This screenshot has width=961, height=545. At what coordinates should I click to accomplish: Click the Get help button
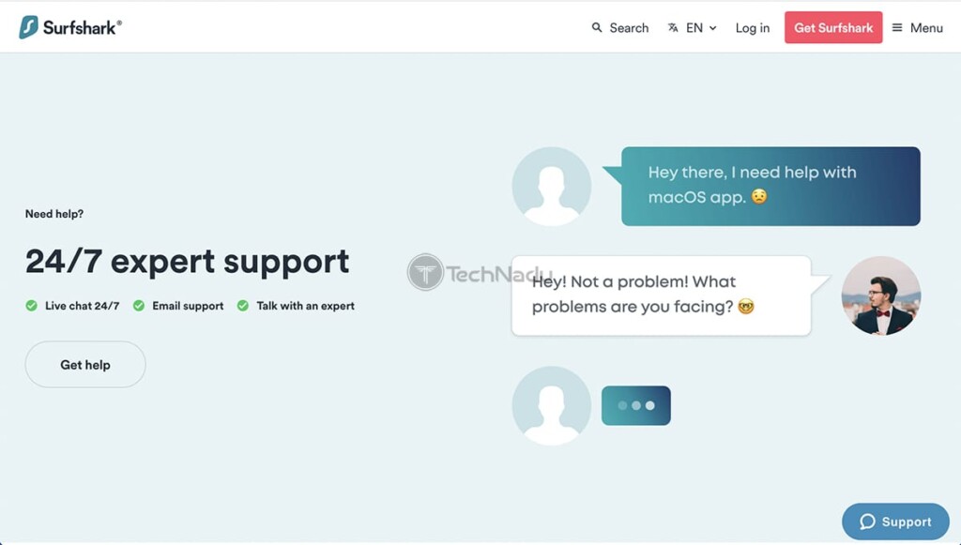(x=85, y=364)
